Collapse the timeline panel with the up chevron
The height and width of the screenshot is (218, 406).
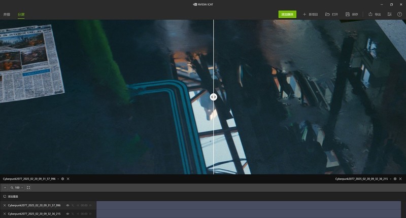(5, 188)
